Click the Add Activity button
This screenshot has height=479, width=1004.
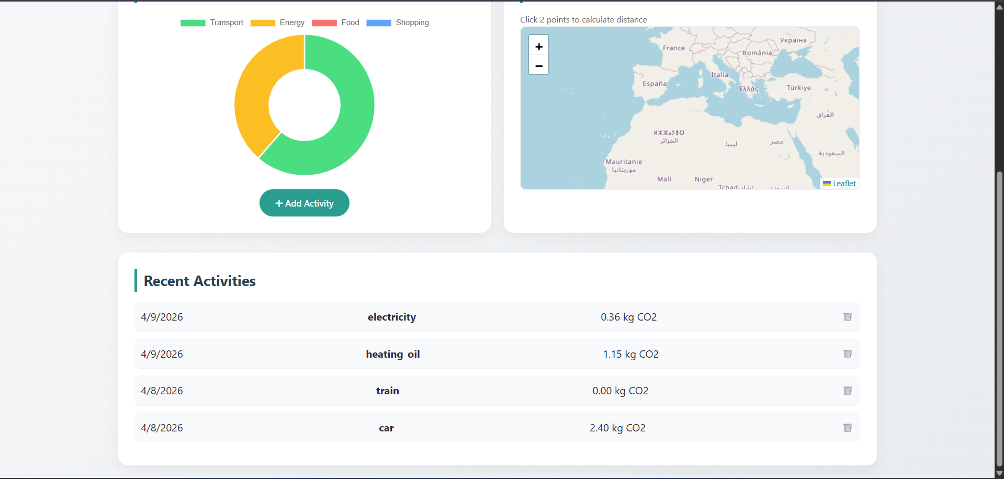coord(304,203)
